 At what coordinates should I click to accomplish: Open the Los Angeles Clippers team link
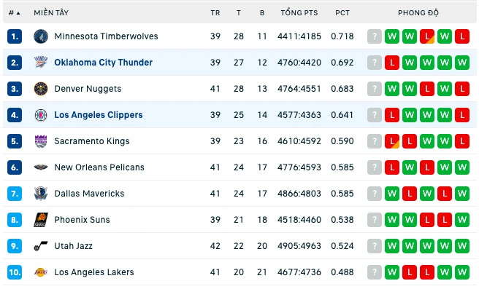(99, 115)
